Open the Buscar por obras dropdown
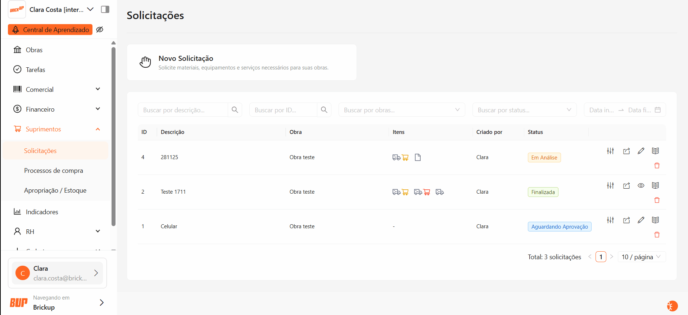The width and height of the screenshot is (688, 315). [x=402, y=110]
